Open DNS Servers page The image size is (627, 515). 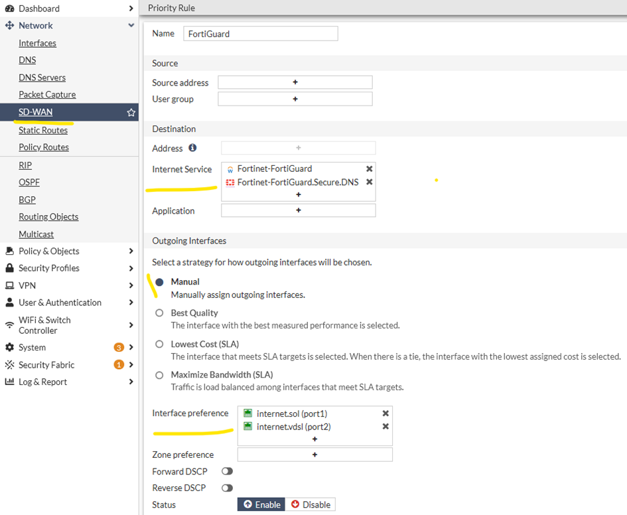click(42, 78)
